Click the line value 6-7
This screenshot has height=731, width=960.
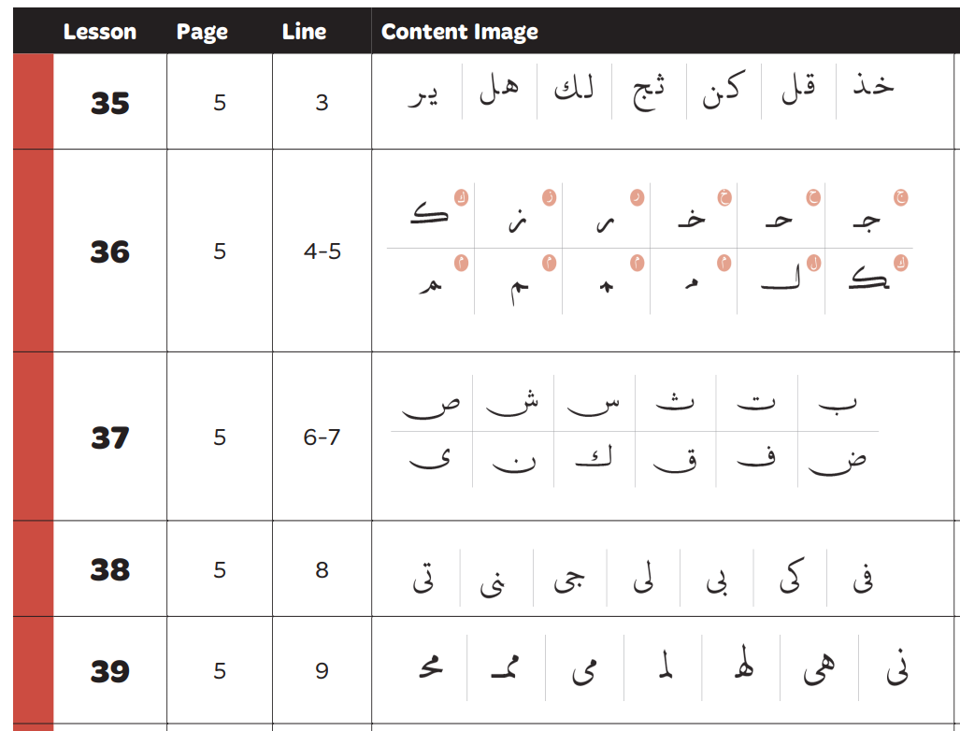(322, 437)
